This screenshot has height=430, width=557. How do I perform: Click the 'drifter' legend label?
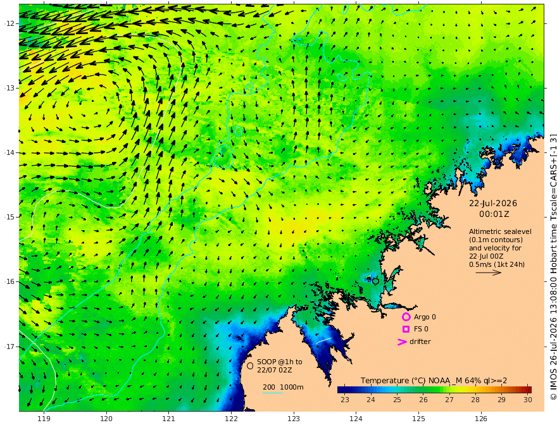click(x=420, y=341)
